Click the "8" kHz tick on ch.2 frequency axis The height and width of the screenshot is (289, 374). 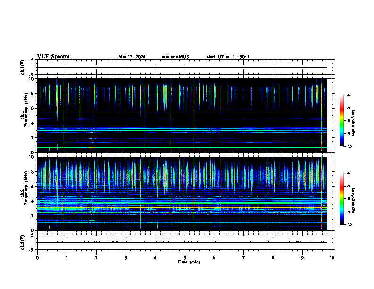coord(33,172)
